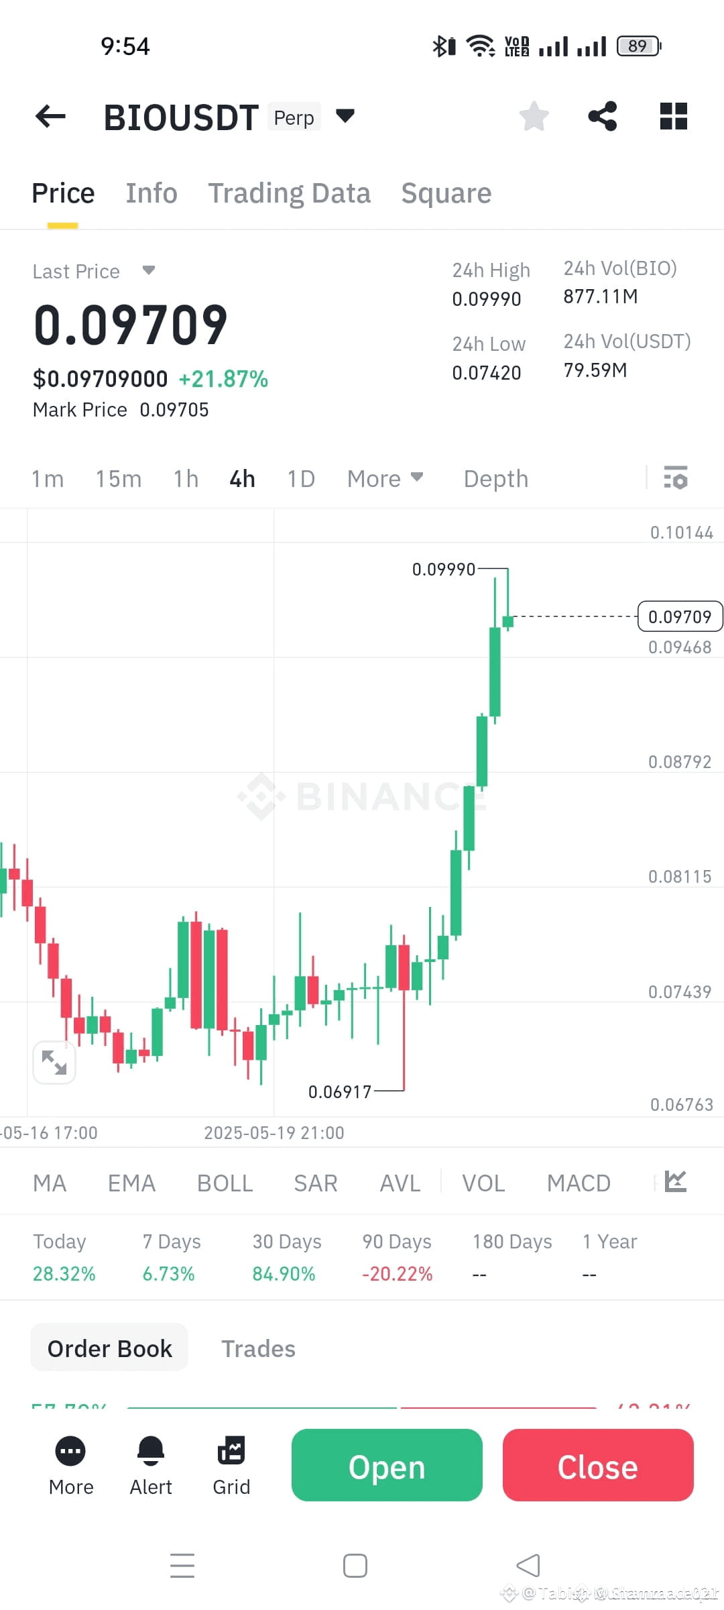724x1610 pixels.
Task: Switch to the Trading Data tab
Action: pyautogui.click(x=290, y=193)
